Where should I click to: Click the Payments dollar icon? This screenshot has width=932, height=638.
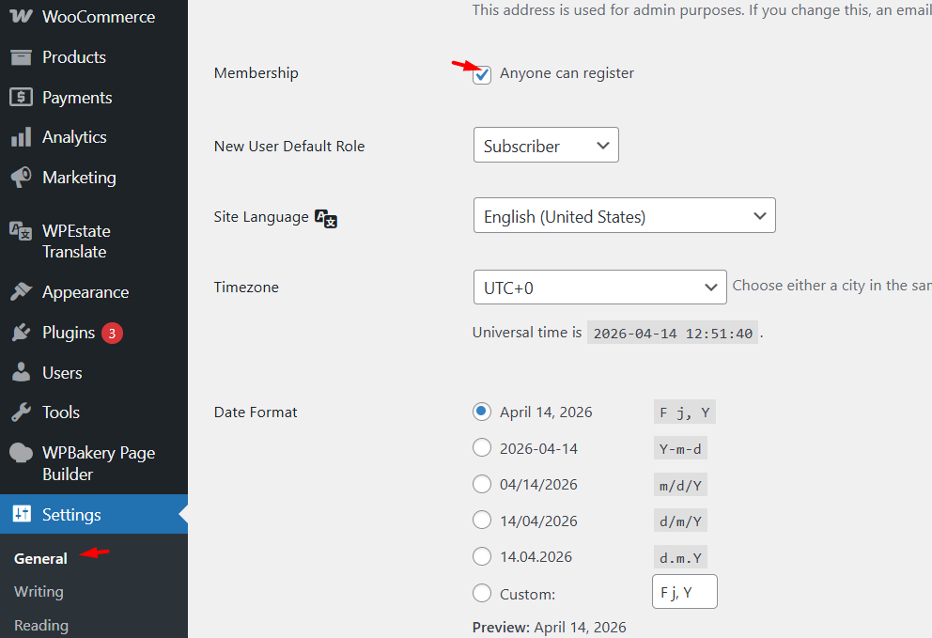[x=21, y=98]
